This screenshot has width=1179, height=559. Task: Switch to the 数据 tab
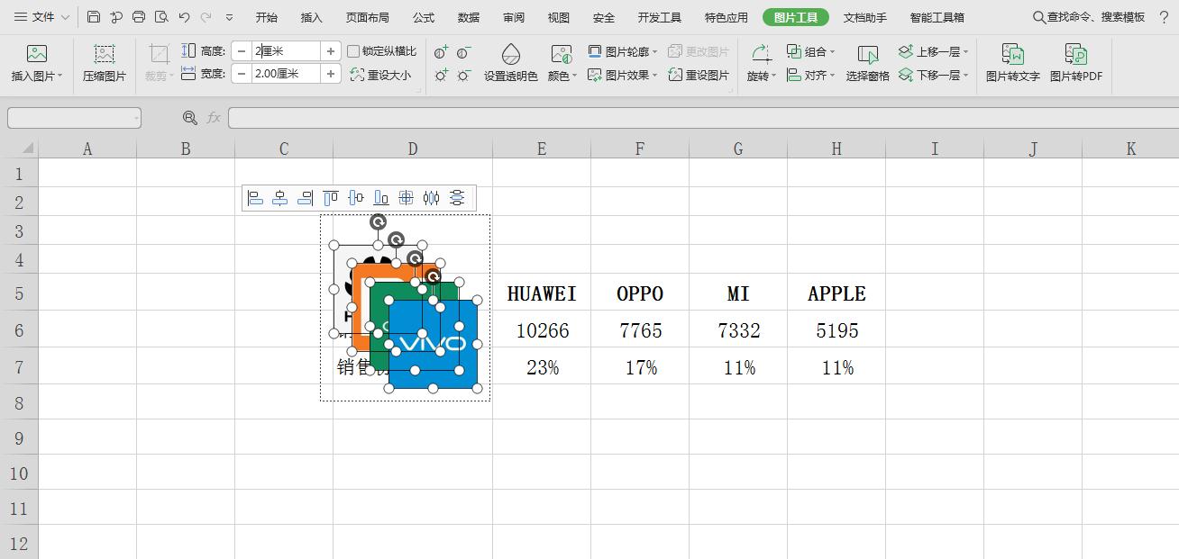[x=469, y=17]
